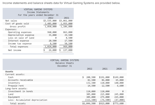Click the 'Investment in bonds' row label
The image size is (155, 105).
(x=20, y=91)
